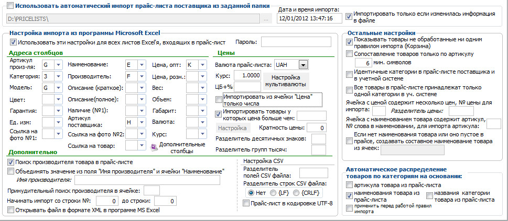Screen dimensions: 508x221
Task: Toggle 'Импортировать товары у которых цена больше'
Action: 219,114
